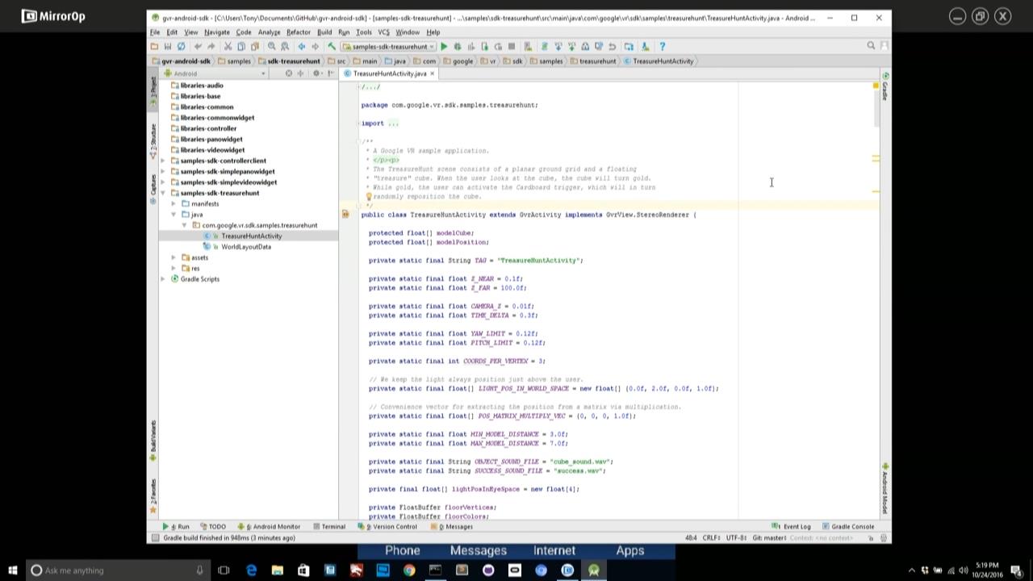This screenshot has height=581, width=1033.
Task: Click the Redo arrow in toolbar
Action: 211,46
